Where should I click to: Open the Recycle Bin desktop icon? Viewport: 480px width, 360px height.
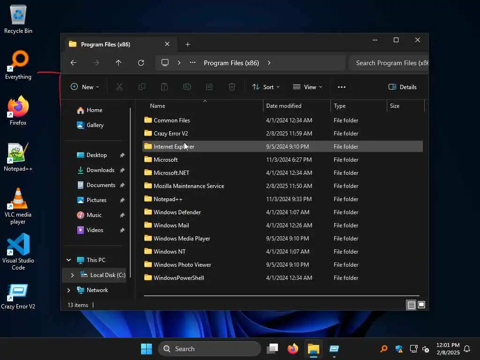pyautogui.click(x=18, y=19)
